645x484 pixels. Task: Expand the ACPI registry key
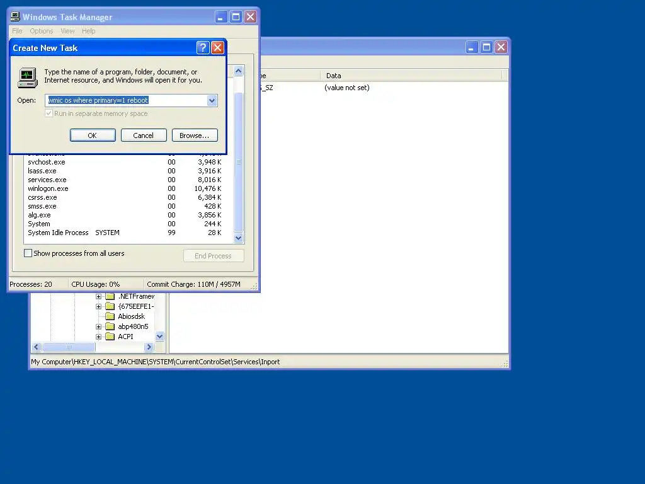[x=98, y=337]
